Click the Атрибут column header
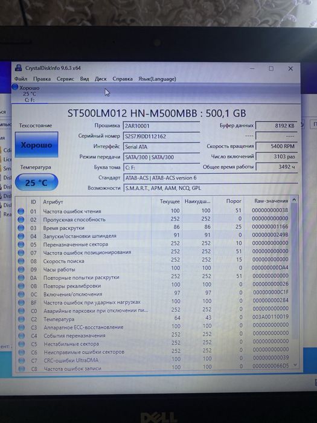 click(95, 202)
